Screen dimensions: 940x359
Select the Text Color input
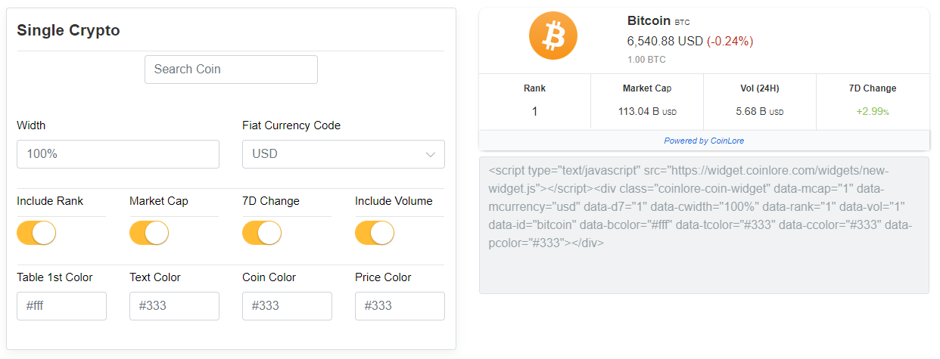(x=174, y=306)
